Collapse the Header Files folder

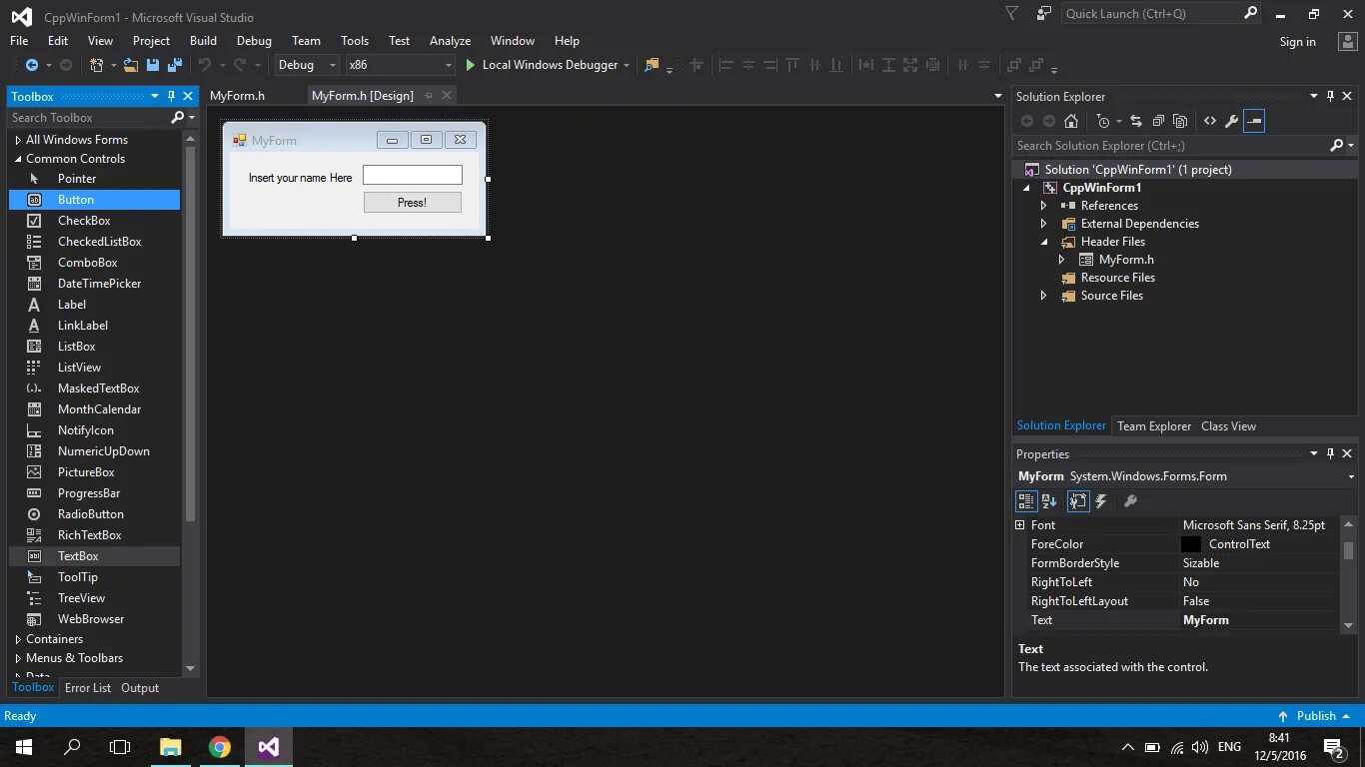pos(1044,242)
